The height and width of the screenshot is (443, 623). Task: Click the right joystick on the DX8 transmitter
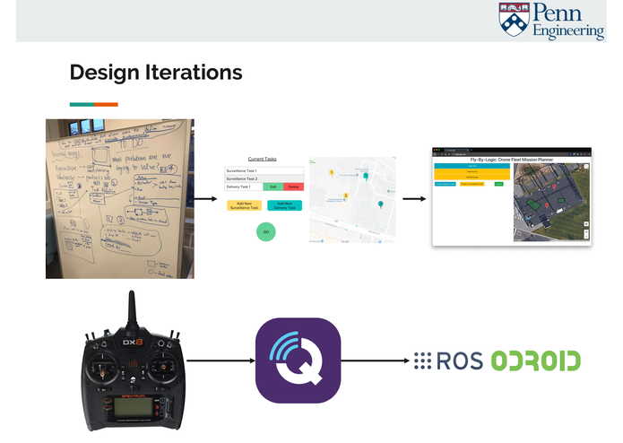tap(163, 368)
